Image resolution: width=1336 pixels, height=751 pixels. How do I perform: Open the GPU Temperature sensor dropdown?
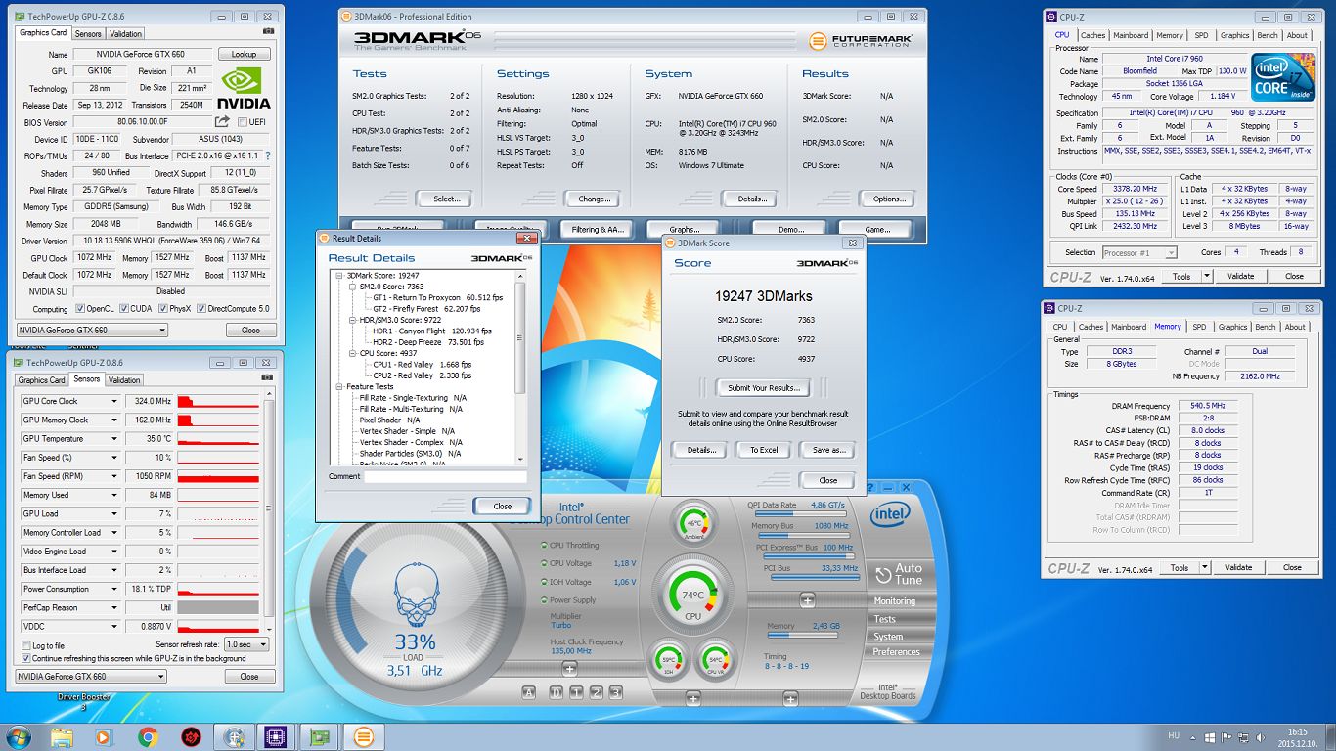coord(113,439)
